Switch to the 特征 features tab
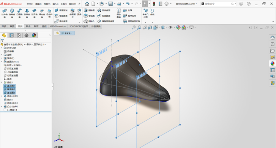The height and width of the screenshot is (148, 276). (4, 27)
